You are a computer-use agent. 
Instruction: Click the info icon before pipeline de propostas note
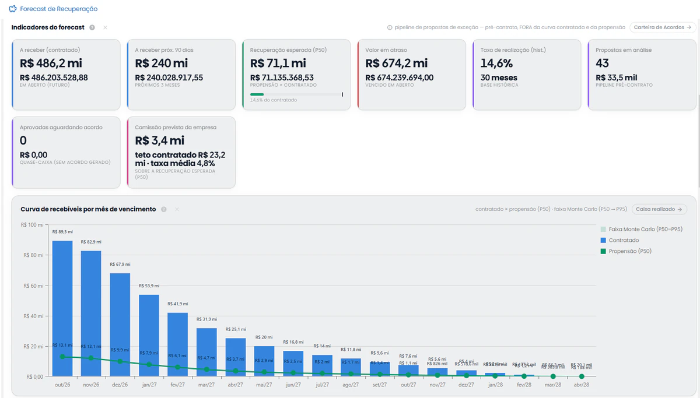[390, 27]
